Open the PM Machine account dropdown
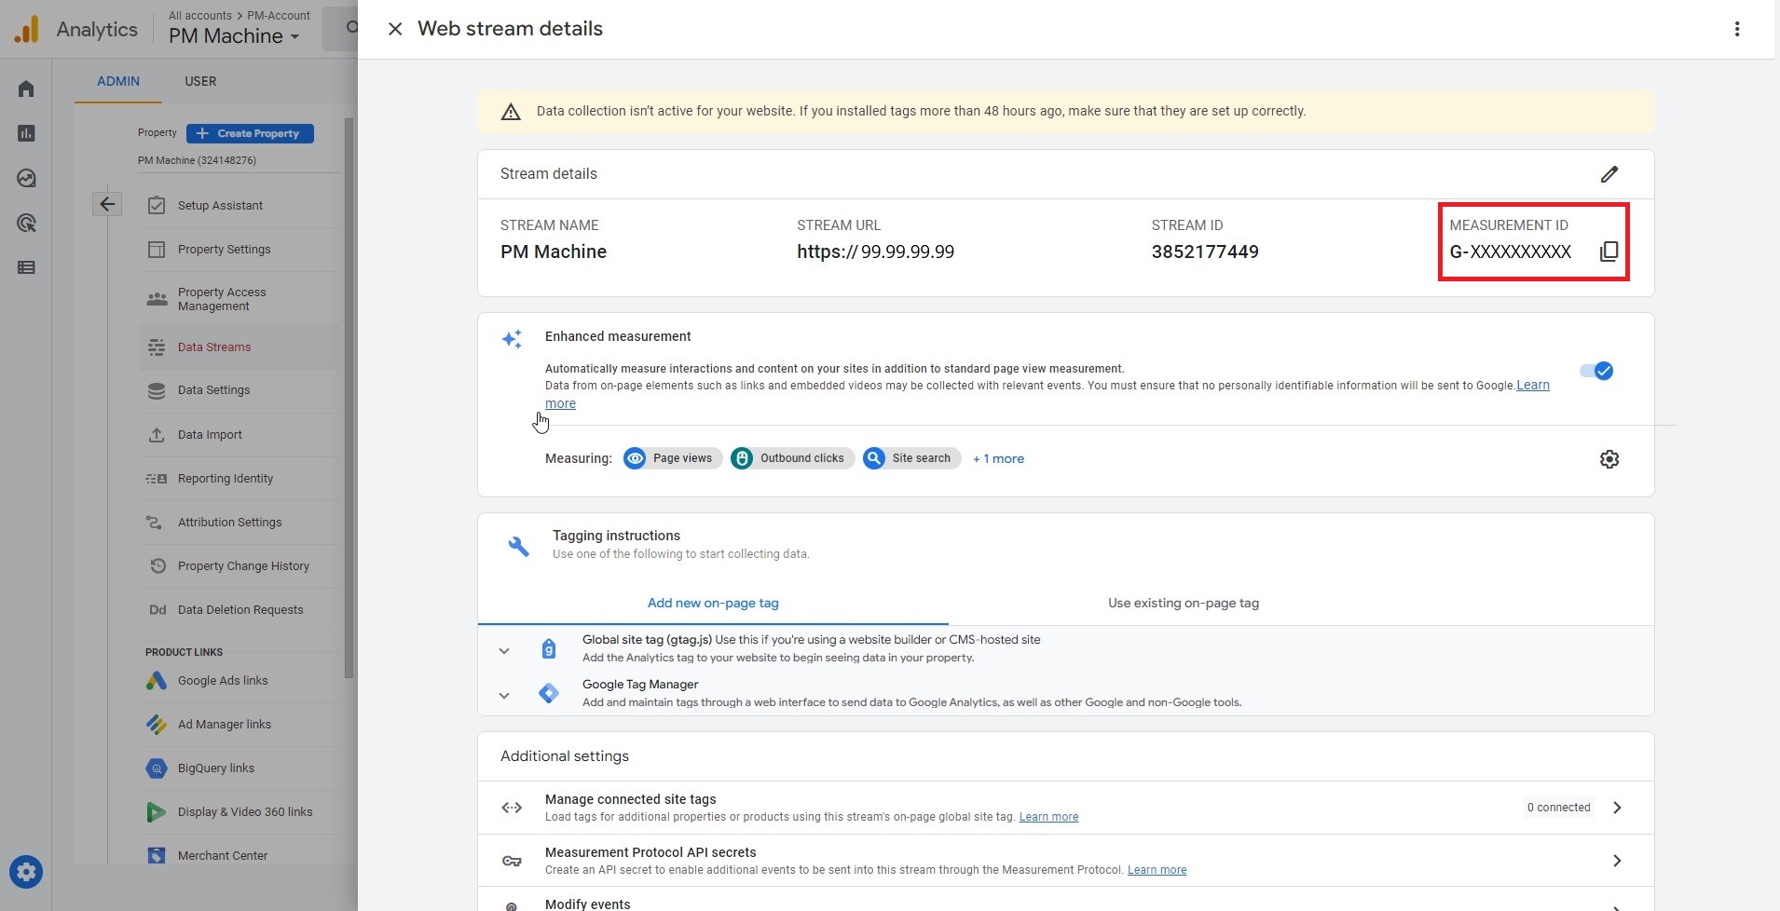The height and width of the screenshot is (911, 1780). (x=234, y=36)
